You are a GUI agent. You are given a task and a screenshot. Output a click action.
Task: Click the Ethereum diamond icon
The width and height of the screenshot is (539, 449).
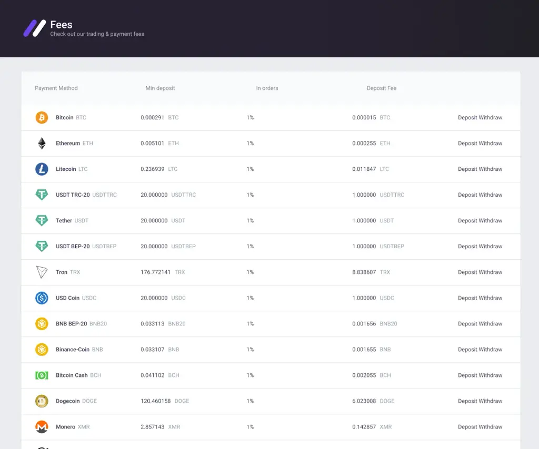click(x=42, y=143)
